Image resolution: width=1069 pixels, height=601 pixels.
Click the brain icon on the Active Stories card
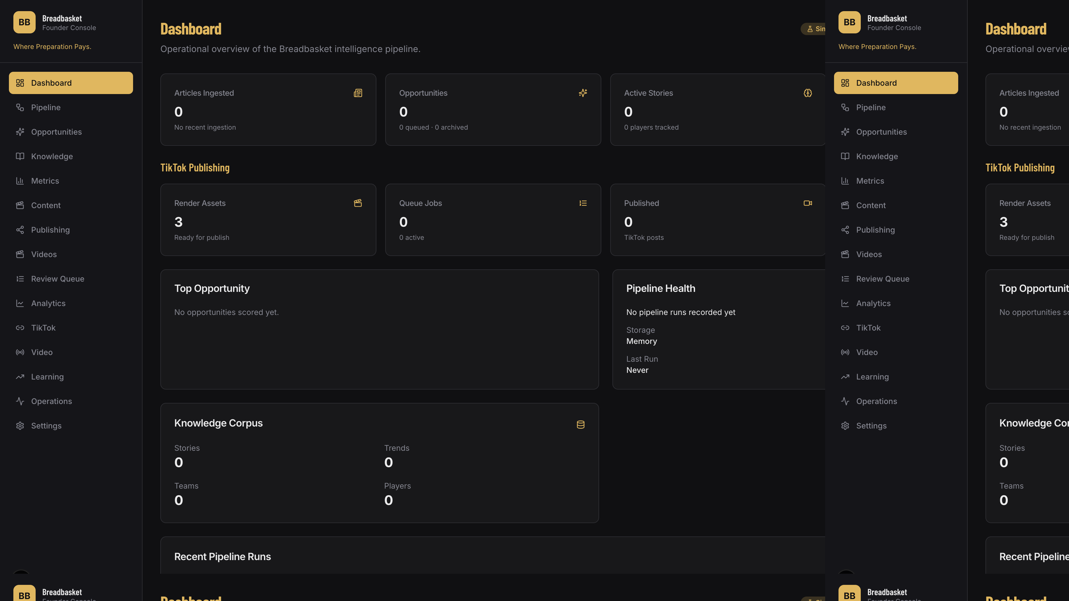point(808,93)
